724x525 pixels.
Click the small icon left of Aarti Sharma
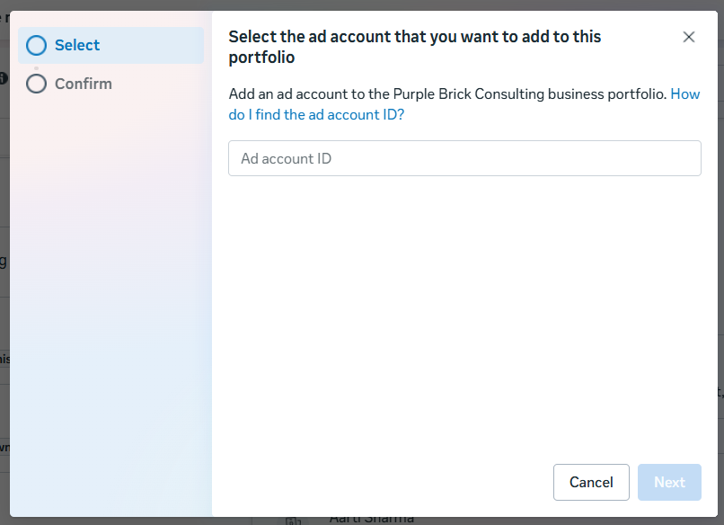pyautogui.click(x=291, y=521)
